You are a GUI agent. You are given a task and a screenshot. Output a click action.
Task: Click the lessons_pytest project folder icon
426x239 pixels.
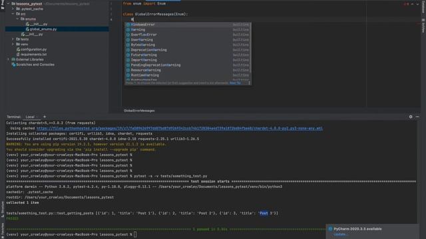pyautogui.click(x=13, y=4)
